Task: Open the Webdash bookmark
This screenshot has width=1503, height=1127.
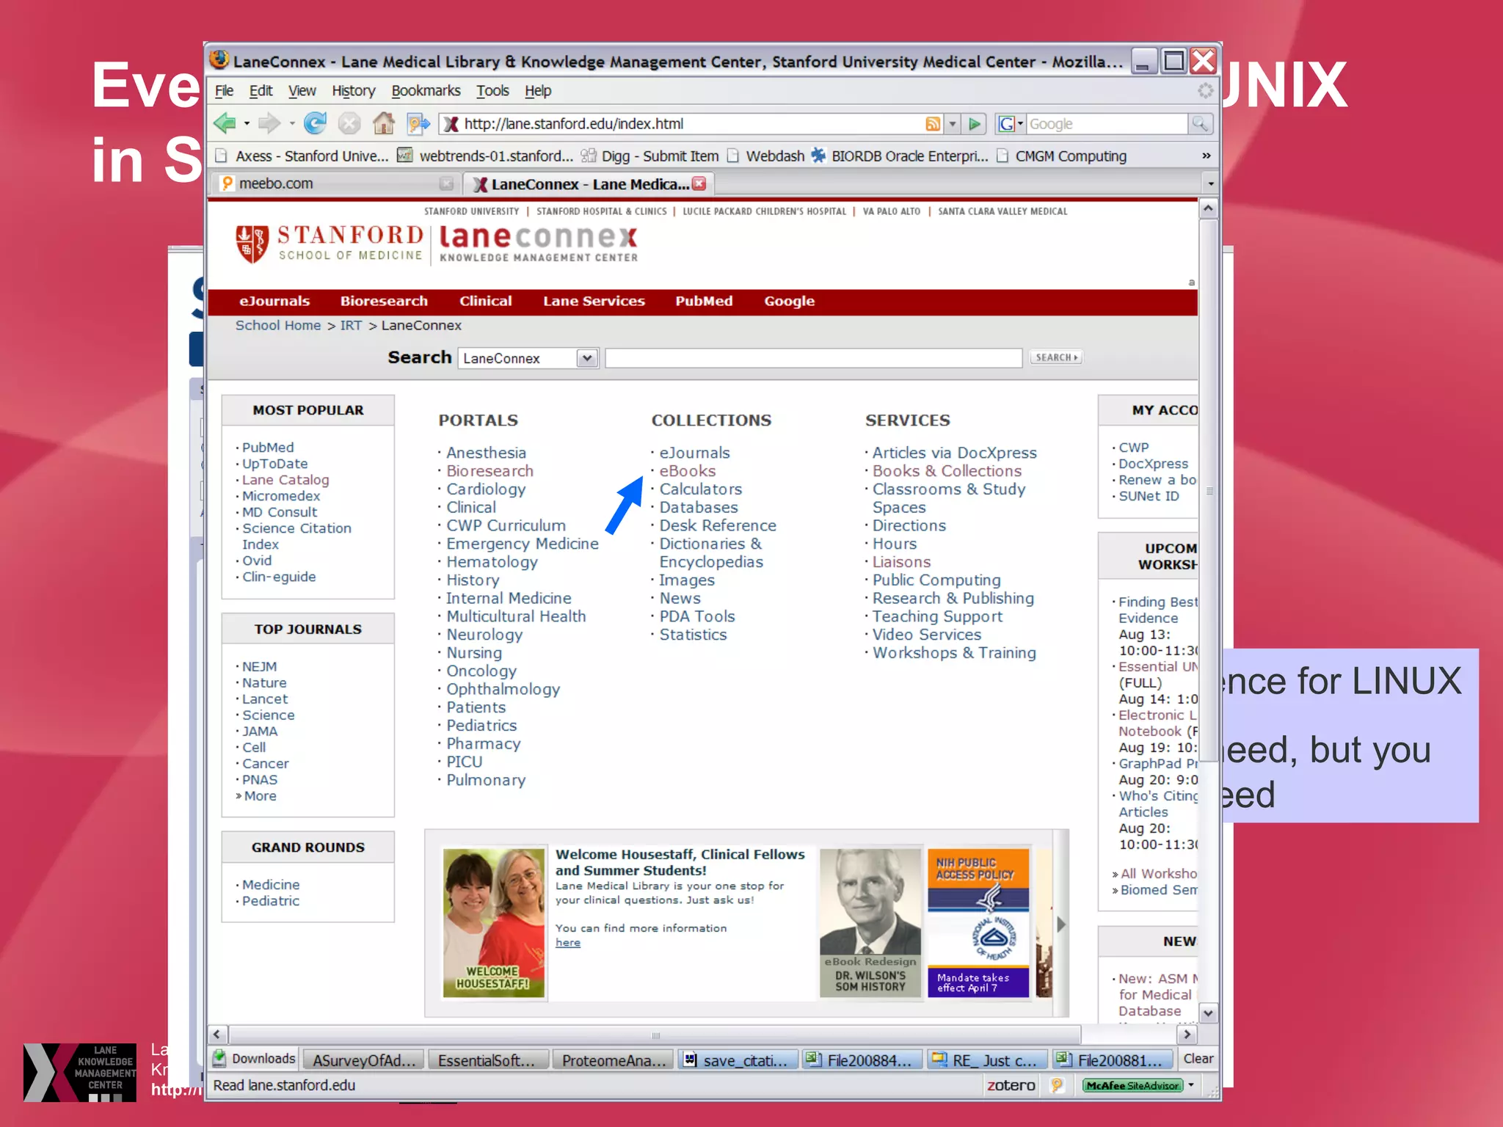Action: point(766,156)
